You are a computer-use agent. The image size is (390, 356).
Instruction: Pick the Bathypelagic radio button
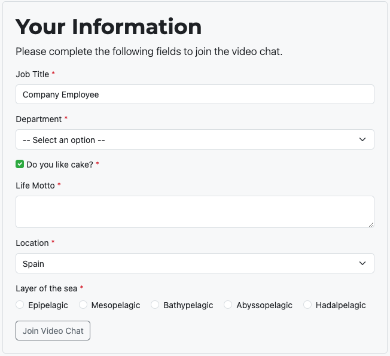coord(156,305)
